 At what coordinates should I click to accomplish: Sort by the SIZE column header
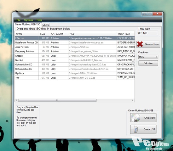click(44, 34)
